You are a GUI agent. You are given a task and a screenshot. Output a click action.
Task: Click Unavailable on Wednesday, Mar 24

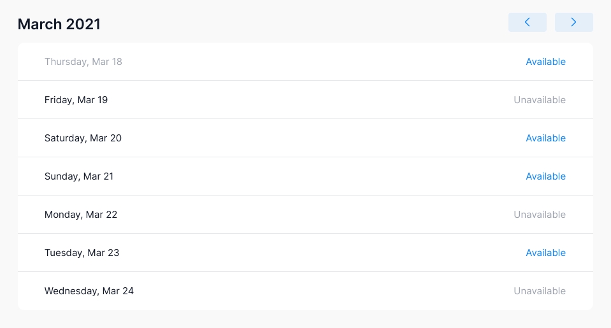click(x=540, y=291)
